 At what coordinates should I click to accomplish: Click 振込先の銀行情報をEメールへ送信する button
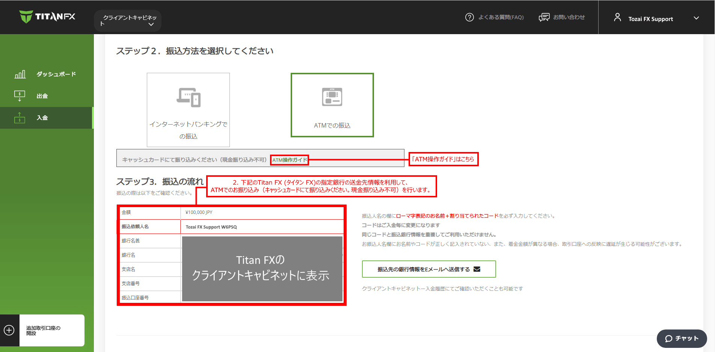click(428, 269)
